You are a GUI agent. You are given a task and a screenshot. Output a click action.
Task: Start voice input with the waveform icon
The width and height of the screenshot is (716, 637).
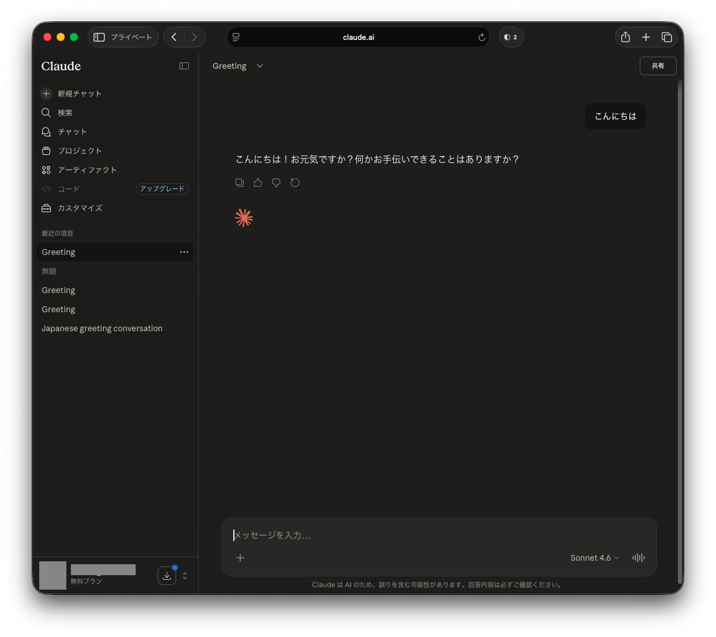tap(638, 558)
